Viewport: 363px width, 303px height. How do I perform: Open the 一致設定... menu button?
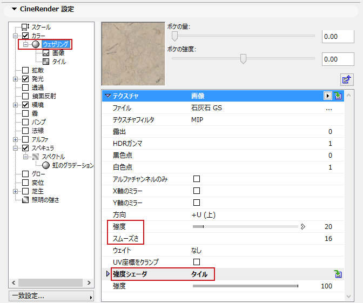[51, 296]
